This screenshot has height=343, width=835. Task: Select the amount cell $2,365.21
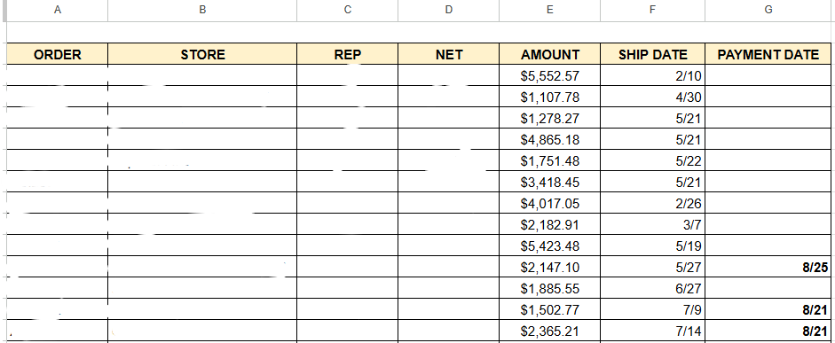point(549,331)
